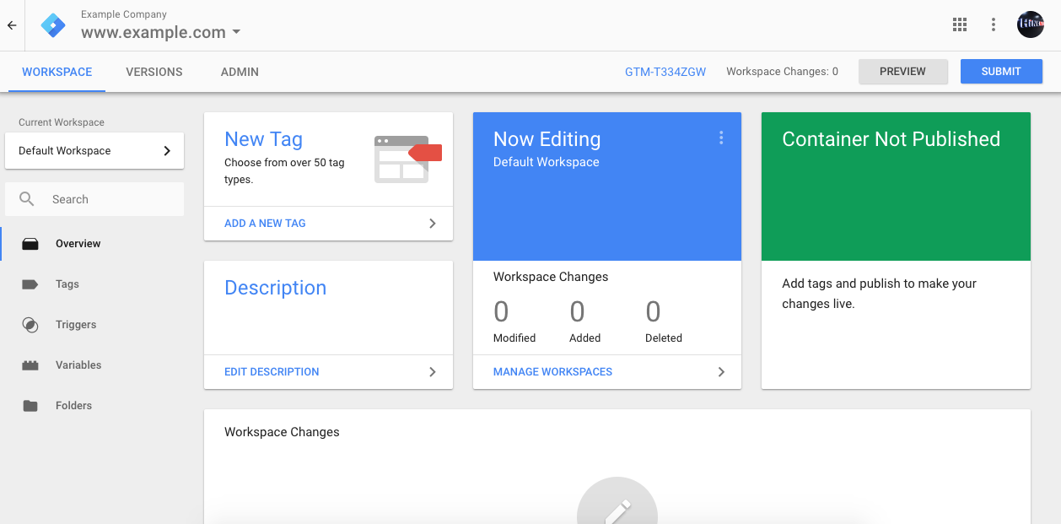Click the Added count label
The height and width of the screenshot is (524, 1061).
(584, 338)
